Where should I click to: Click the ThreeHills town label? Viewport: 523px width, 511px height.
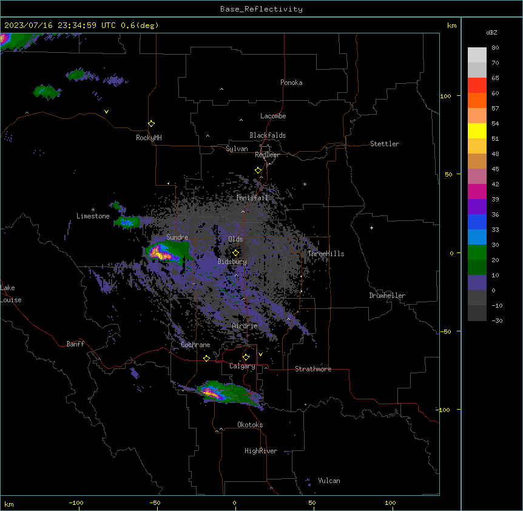(326, 254)
